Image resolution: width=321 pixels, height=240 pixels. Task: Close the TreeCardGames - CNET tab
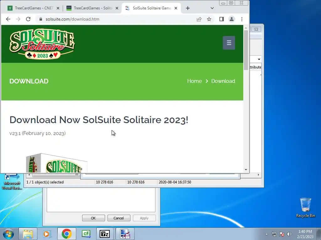point(58,8)
